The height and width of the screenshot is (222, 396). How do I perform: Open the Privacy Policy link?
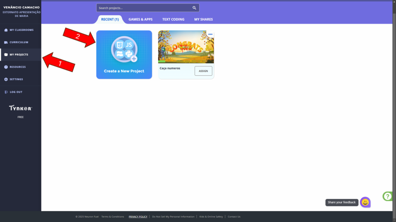click(138, 217)
